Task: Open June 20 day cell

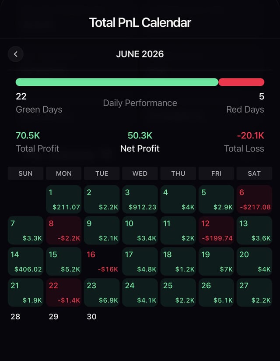Action: [x=255, y=261]
